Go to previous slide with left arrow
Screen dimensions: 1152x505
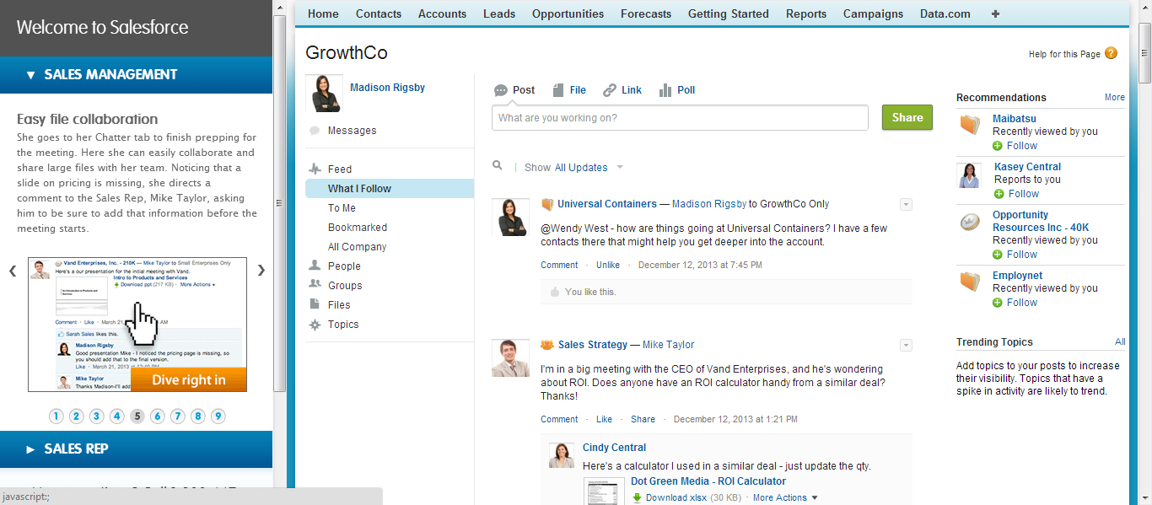click(13, 271)
